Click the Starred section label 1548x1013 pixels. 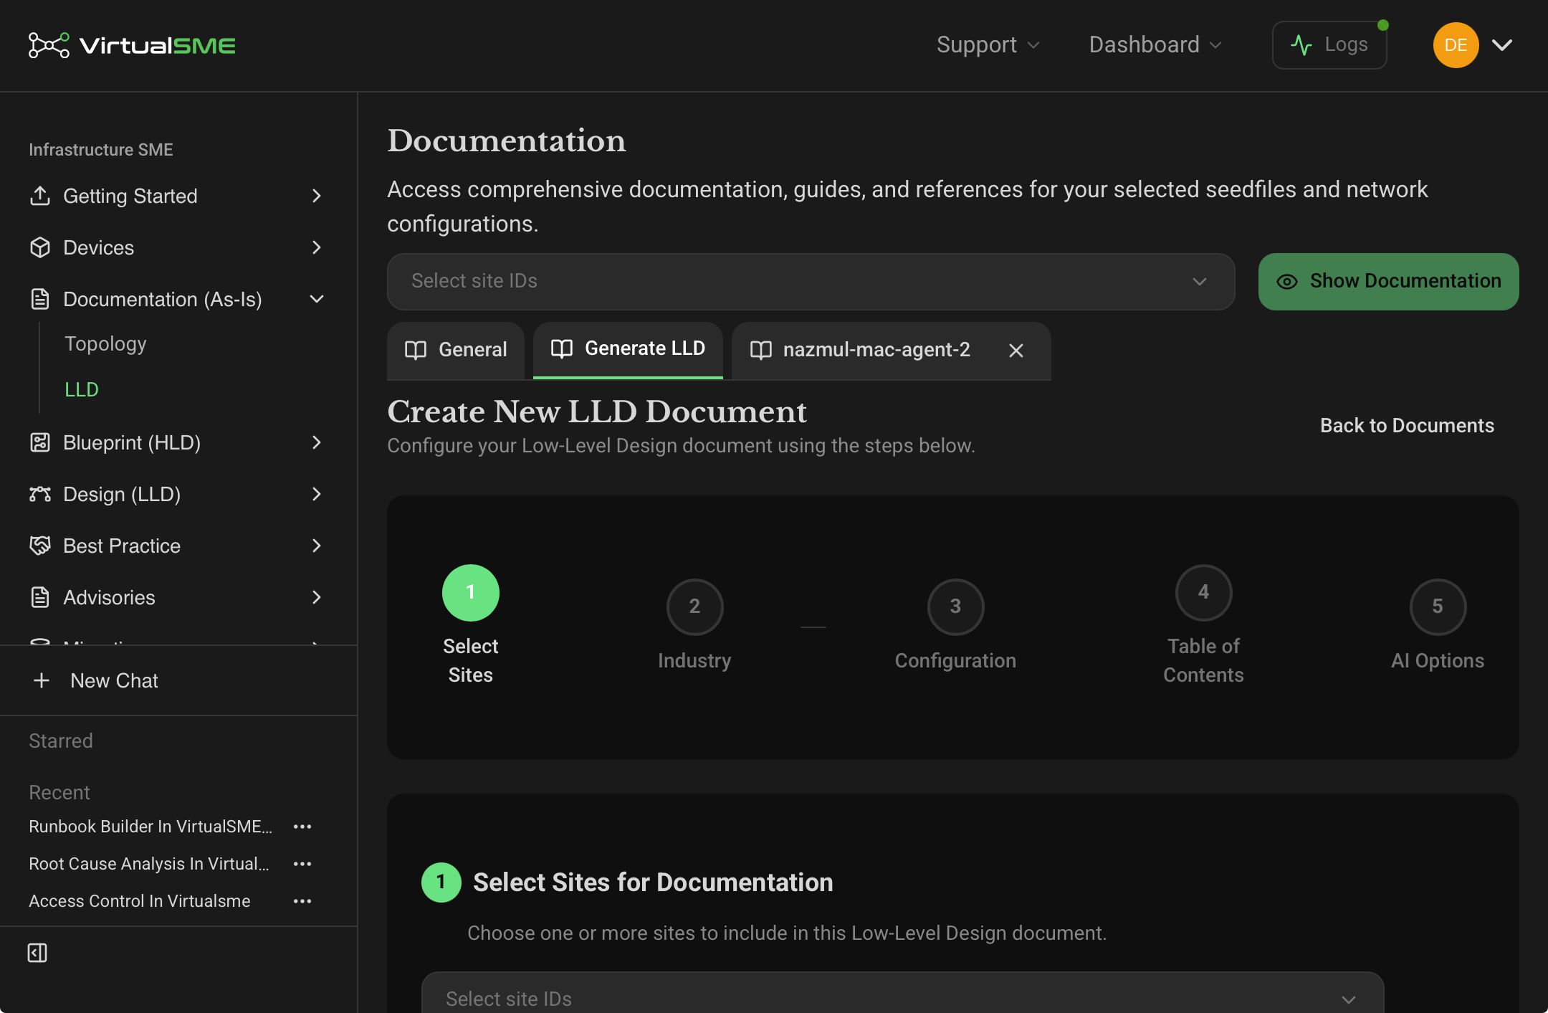click(61, 741)
